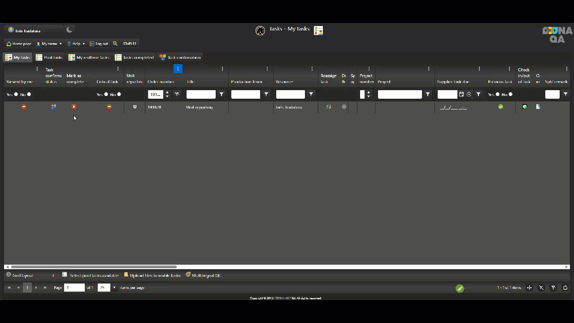This screenshot has width=574, height=323.
Task: Refresh the grid using reload icon
Action: tap(565, 288)
